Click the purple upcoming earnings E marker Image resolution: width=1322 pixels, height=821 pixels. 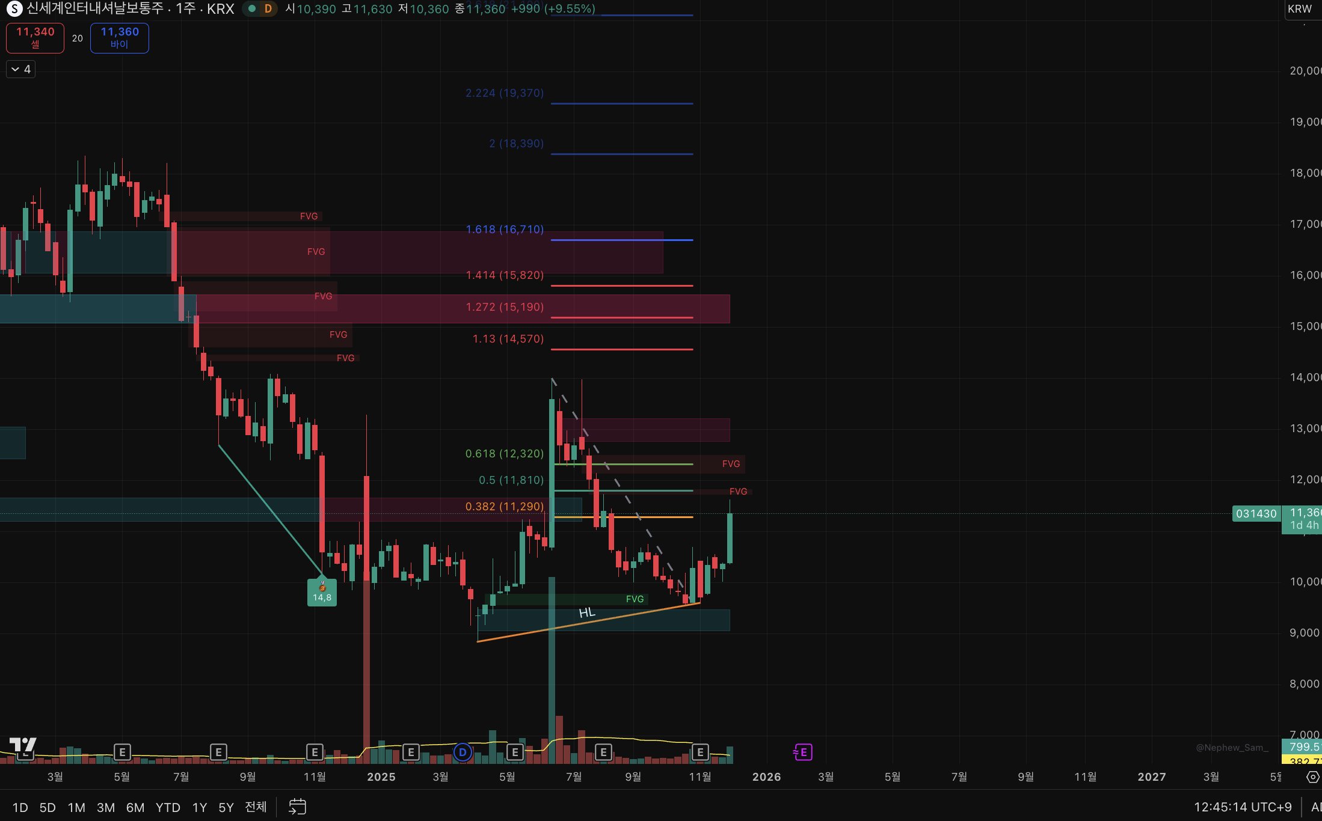(803, 752)
